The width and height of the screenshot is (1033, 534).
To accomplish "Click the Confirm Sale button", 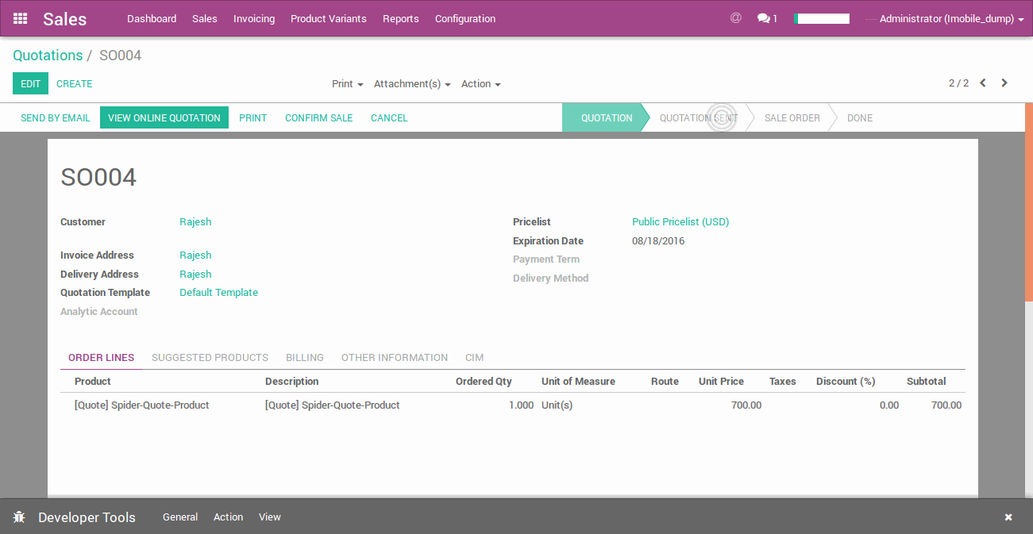I will [x=318, y=118].
